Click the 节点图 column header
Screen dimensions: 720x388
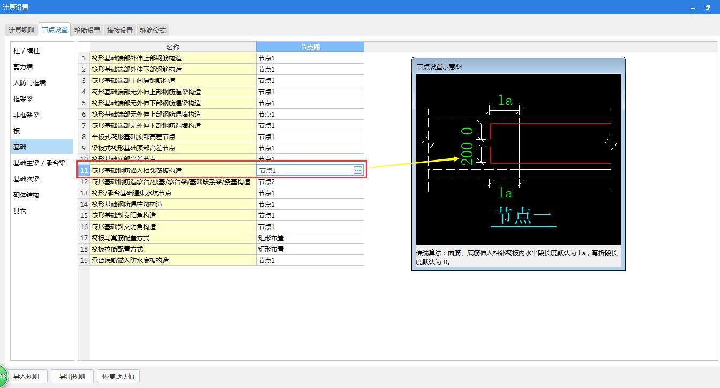310,47
